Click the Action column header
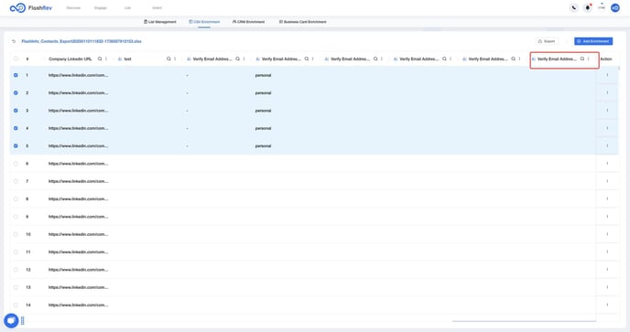 [x=606, y=59]
